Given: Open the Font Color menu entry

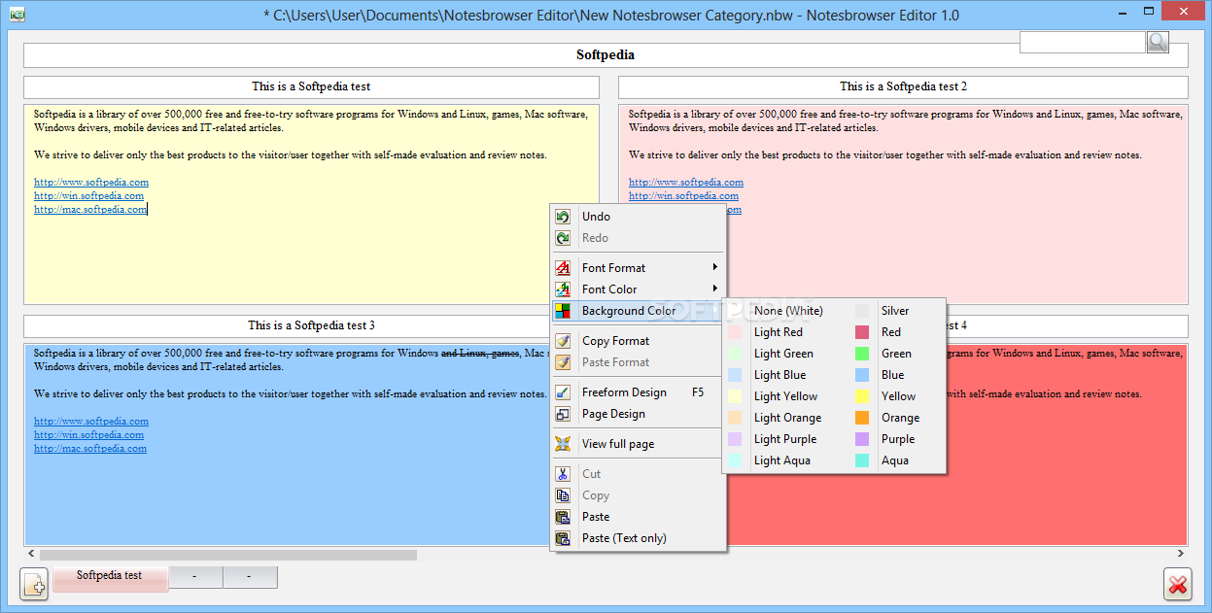Looking at the screenshot, I should click(639, 289).
